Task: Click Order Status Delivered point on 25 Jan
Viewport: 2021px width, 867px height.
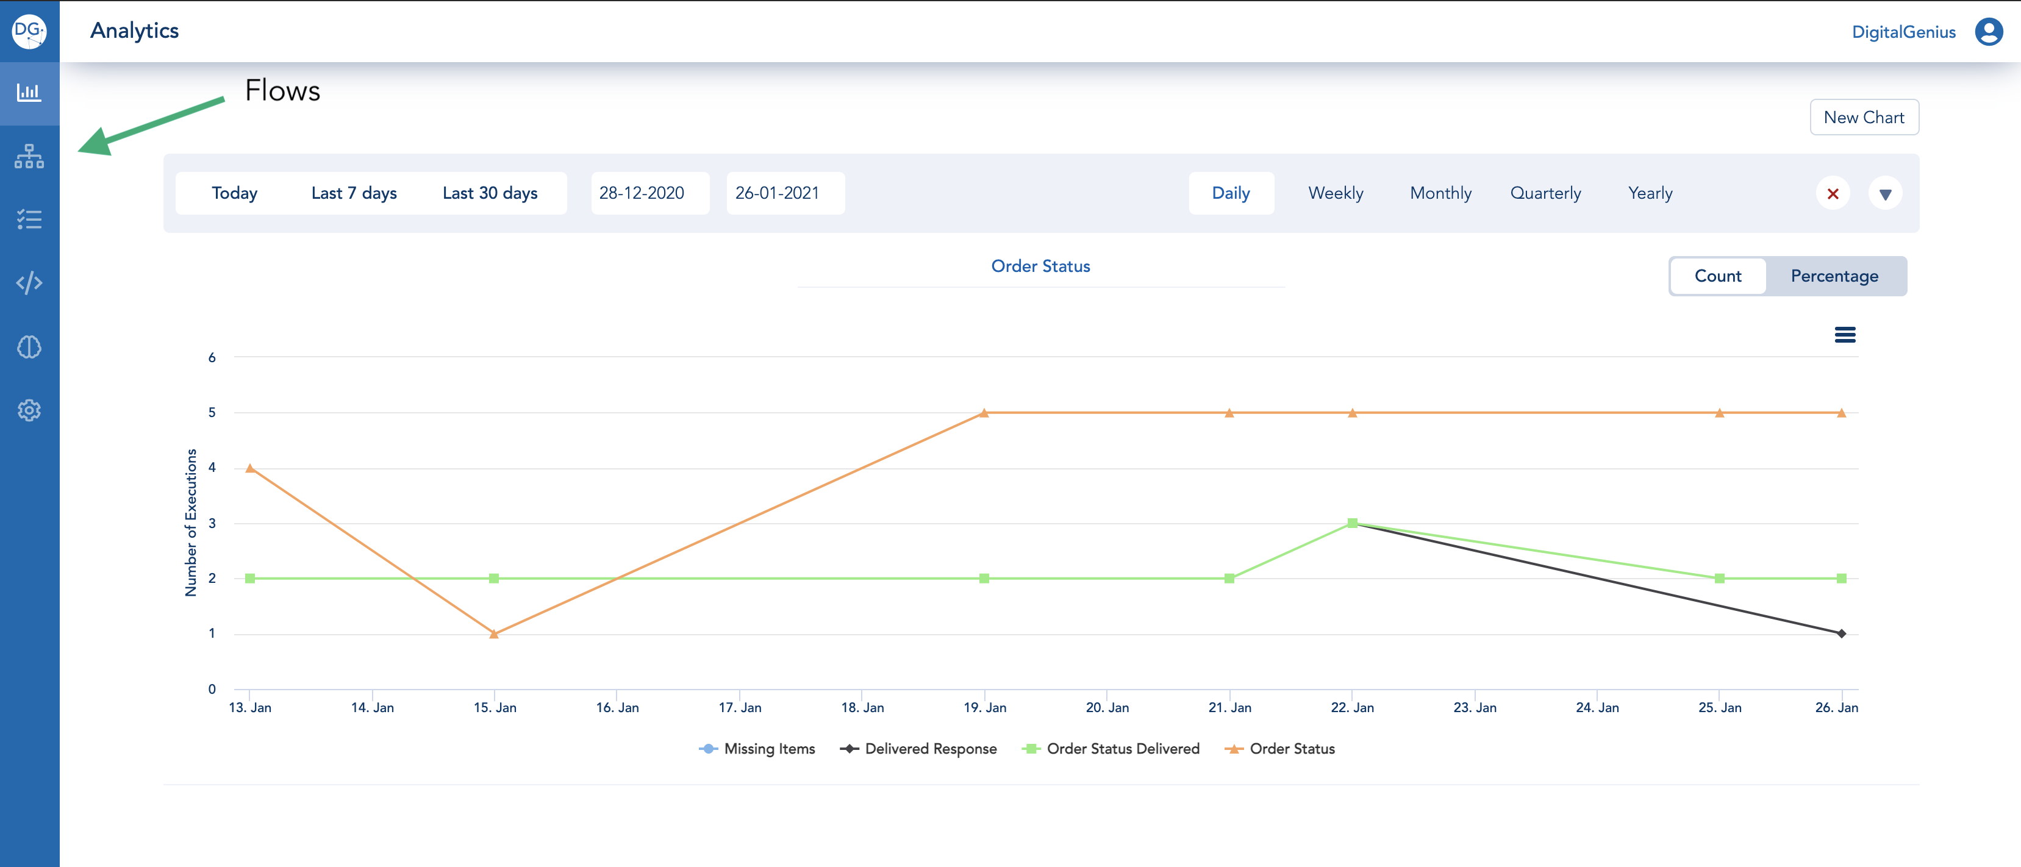Action: pyautogui.click(x=1719, y=578)
